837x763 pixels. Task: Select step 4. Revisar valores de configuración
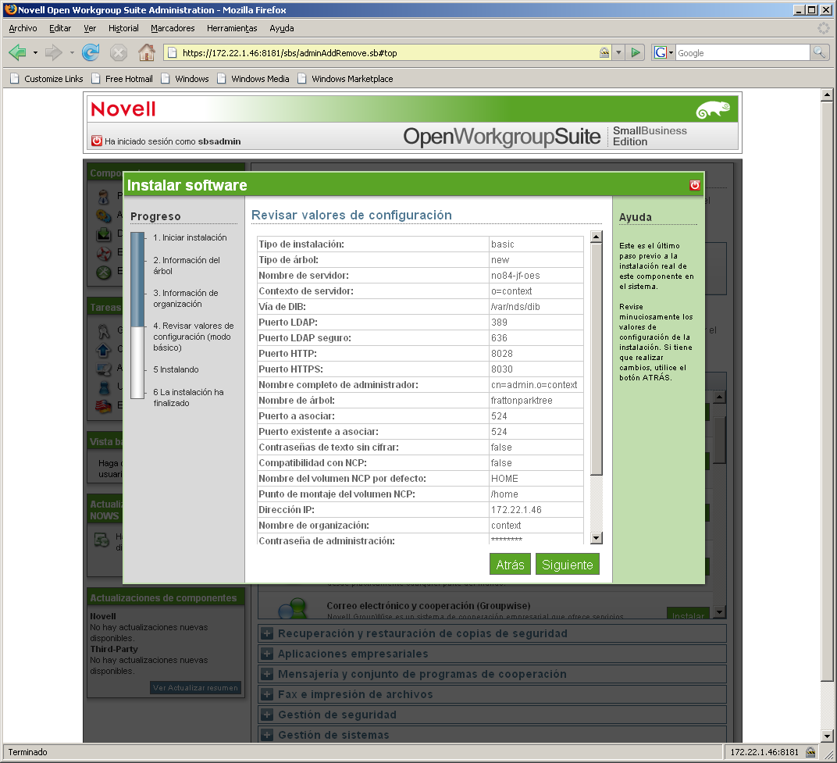point(193,337)
